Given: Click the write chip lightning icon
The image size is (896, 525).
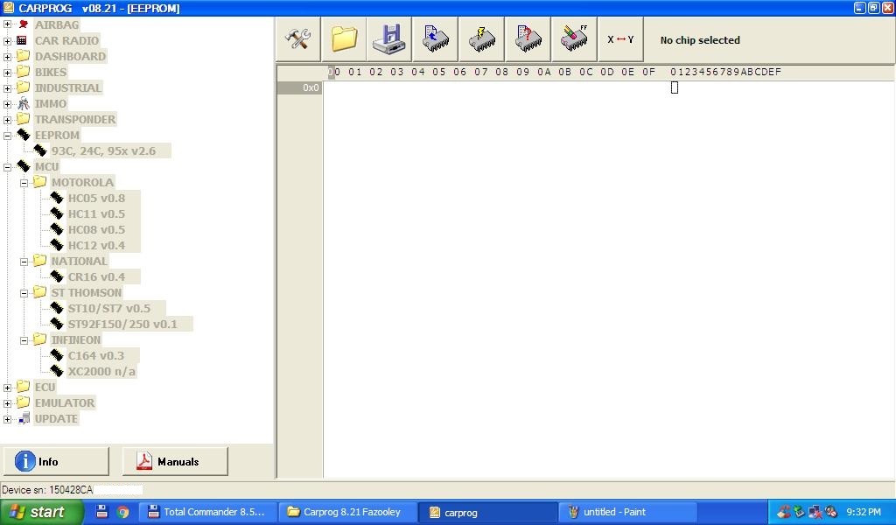Looking at the screenshot, I should click(482, 39).
